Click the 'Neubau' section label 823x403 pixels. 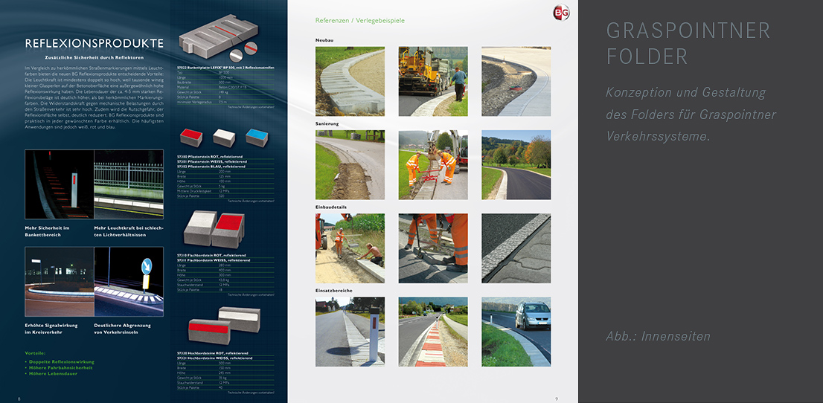[324, 40]
